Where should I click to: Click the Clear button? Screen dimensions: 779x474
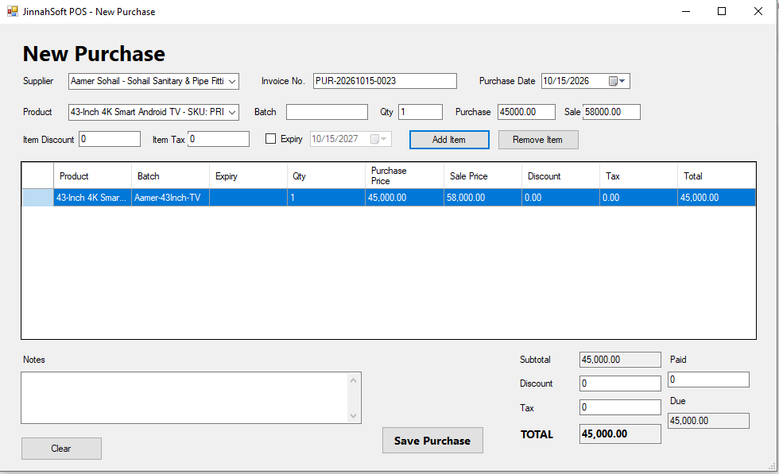tap(61, 448)
